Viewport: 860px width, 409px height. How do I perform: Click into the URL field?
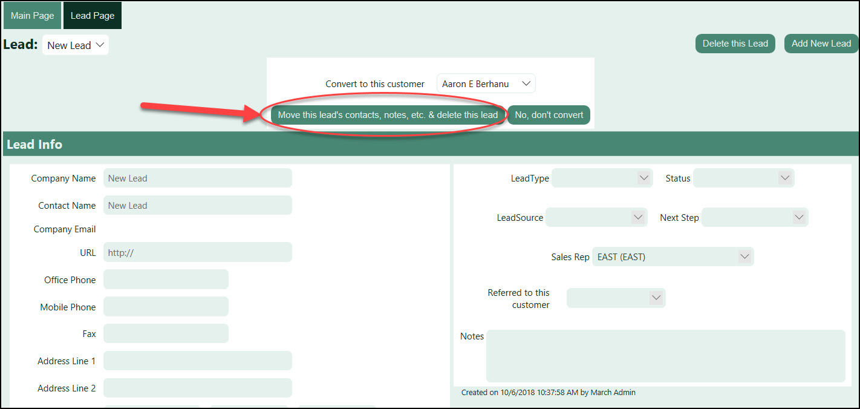[197, 253]
